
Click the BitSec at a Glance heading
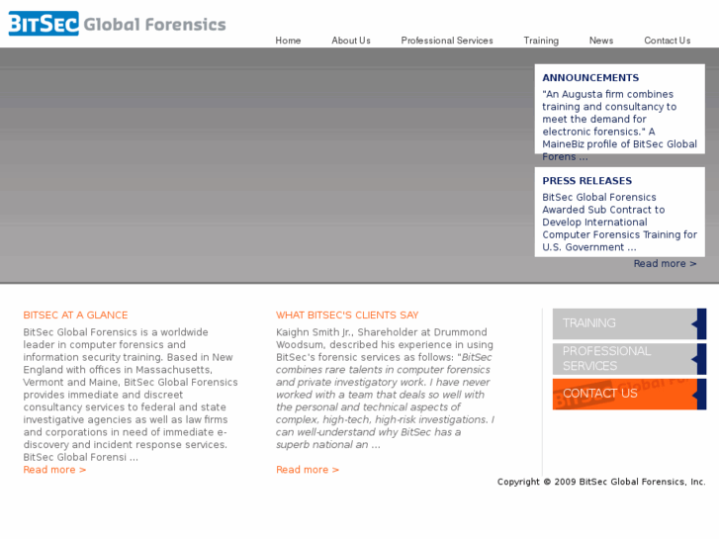(x=76, y=315)
